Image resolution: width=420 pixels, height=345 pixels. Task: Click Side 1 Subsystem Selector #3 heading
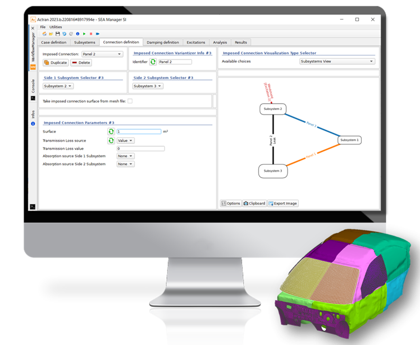coord(74,78)
